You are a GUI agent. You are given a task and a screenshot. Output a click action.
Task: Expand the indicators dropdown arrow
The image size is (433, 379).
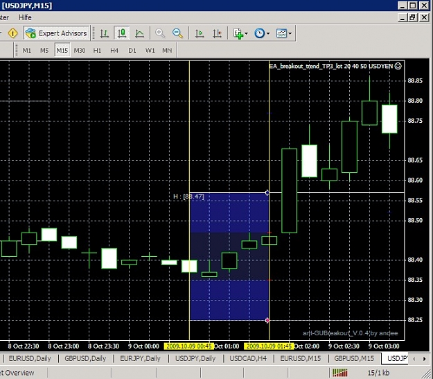pyautogui.click(x=247, y=34)
